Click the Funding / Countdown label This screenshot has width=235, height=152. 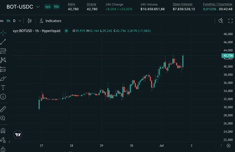point(218,5)
